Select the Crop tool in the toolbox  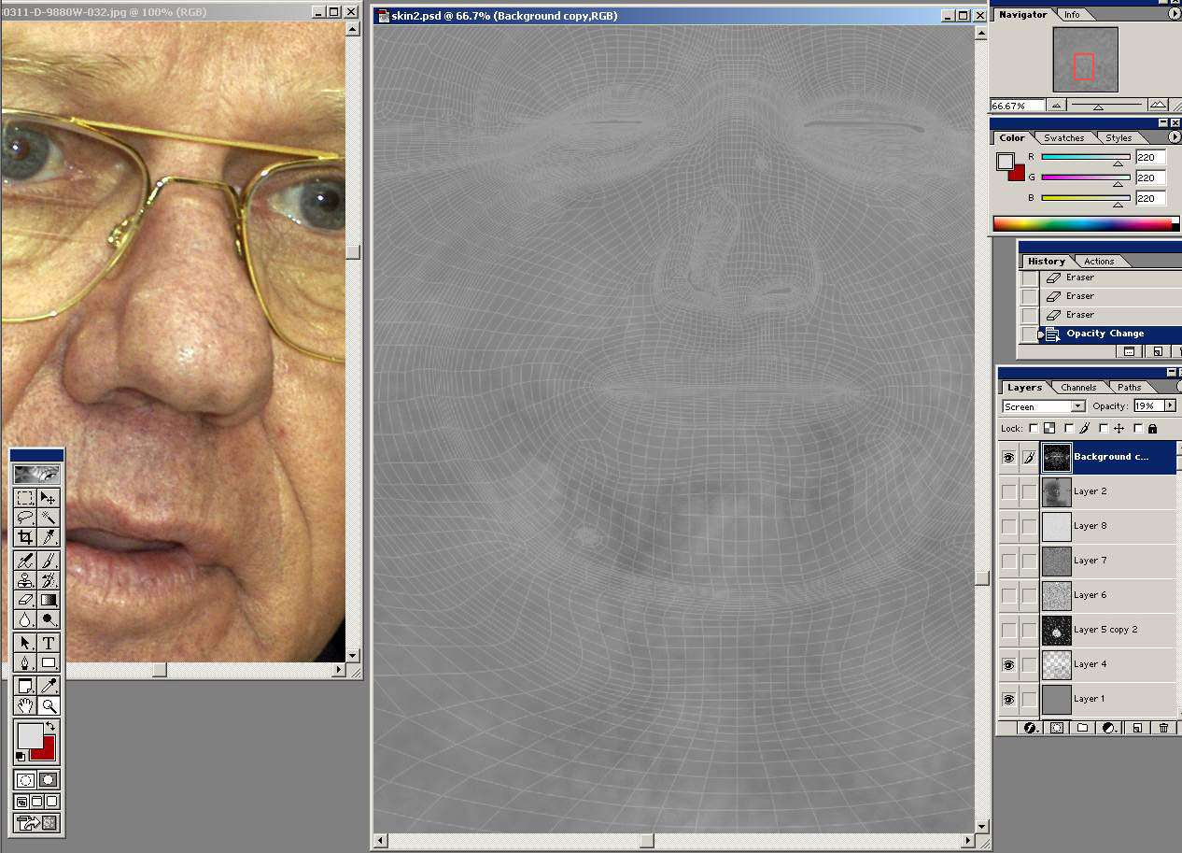coord(25,537)
